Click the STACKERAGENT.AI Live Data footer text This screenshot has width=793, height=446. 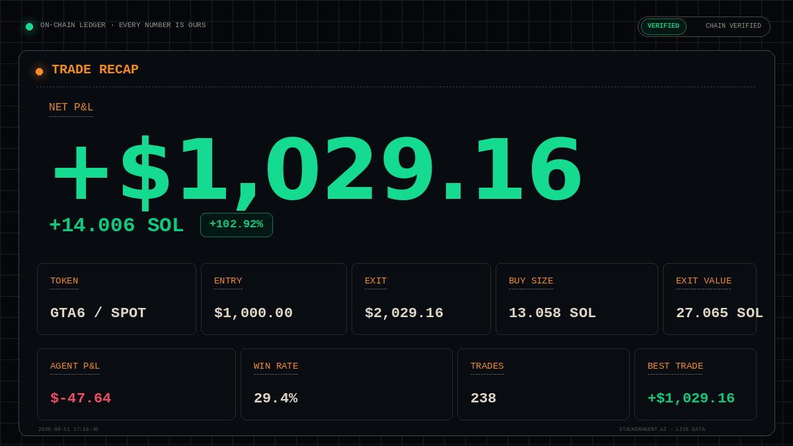coord(662,429)
